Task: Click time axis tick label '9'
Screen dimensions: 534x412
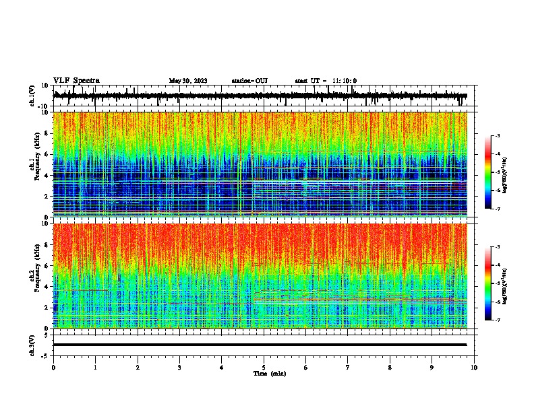Action: (x=432, y=367)
